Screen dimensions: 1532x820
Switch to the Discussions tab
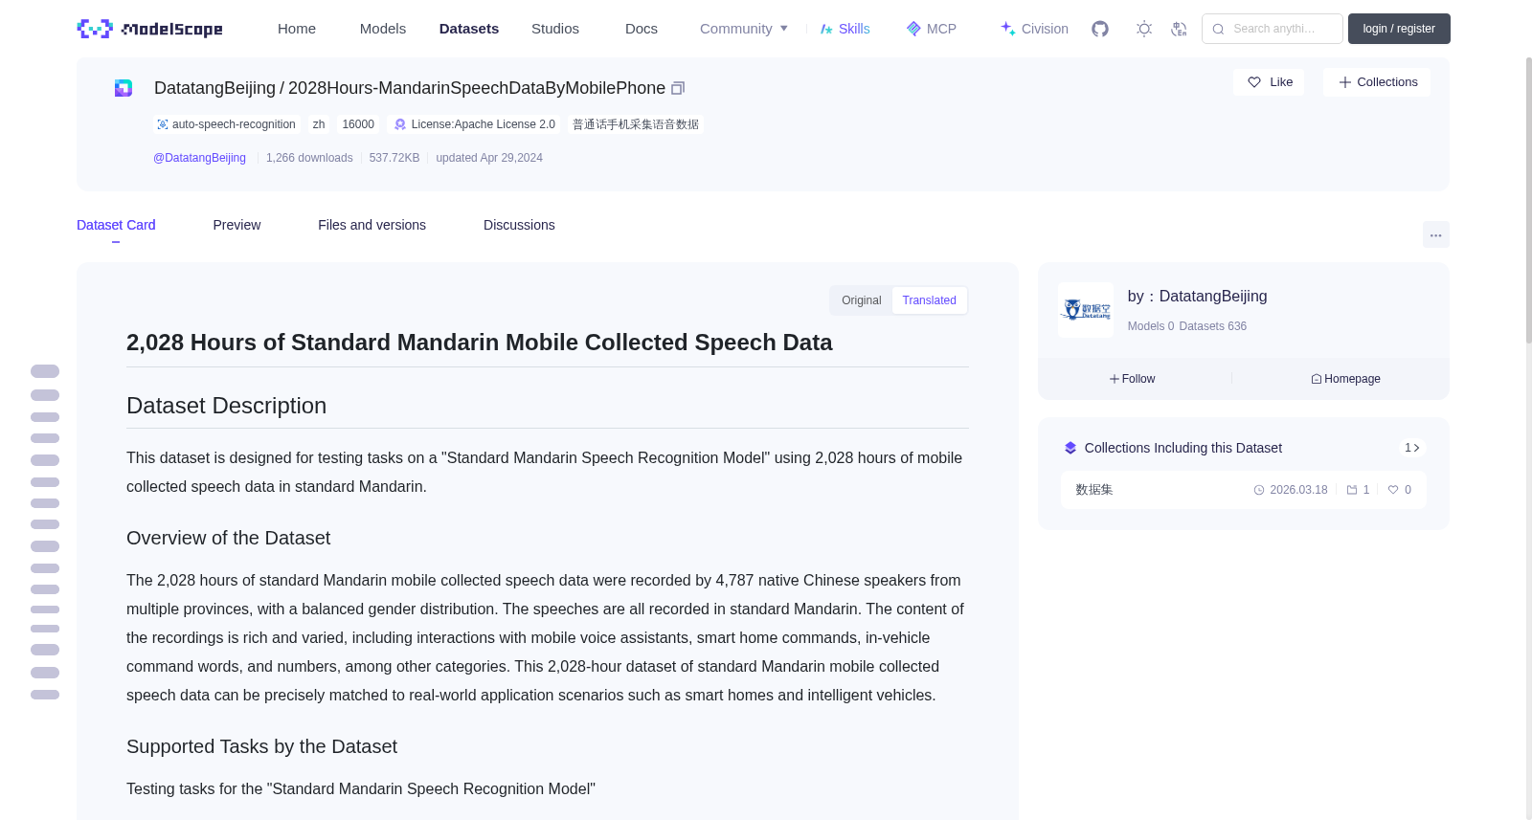tap(519, 225)
